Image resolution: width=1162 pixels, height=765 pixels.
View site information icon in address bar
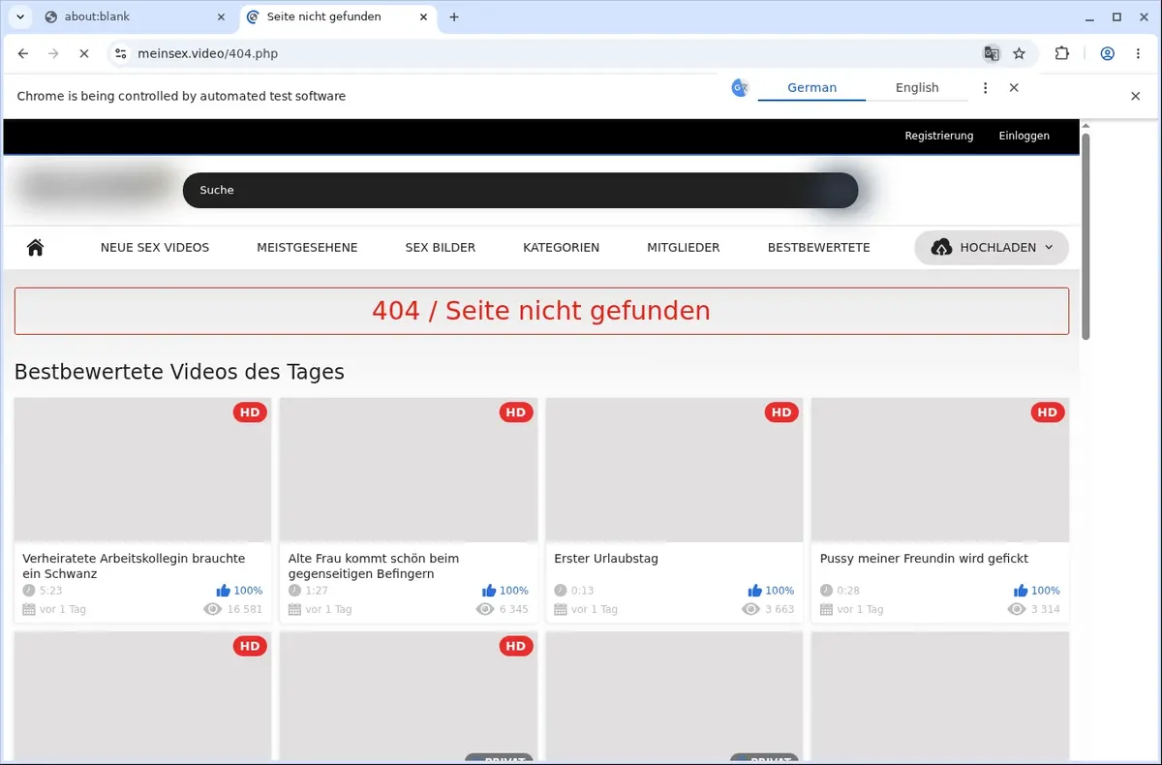coord(120,53)
